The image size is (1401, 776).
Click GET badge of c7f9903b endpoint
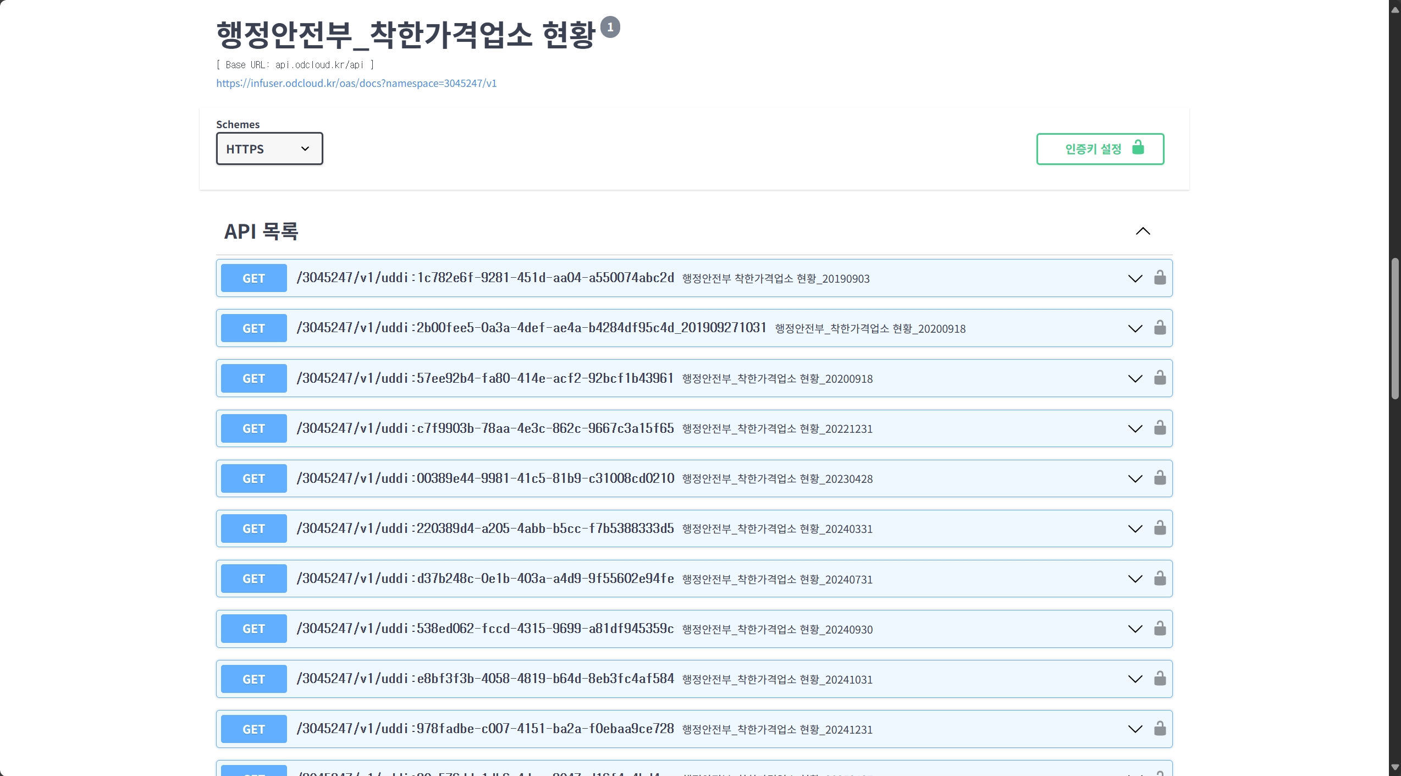[253, 428]
